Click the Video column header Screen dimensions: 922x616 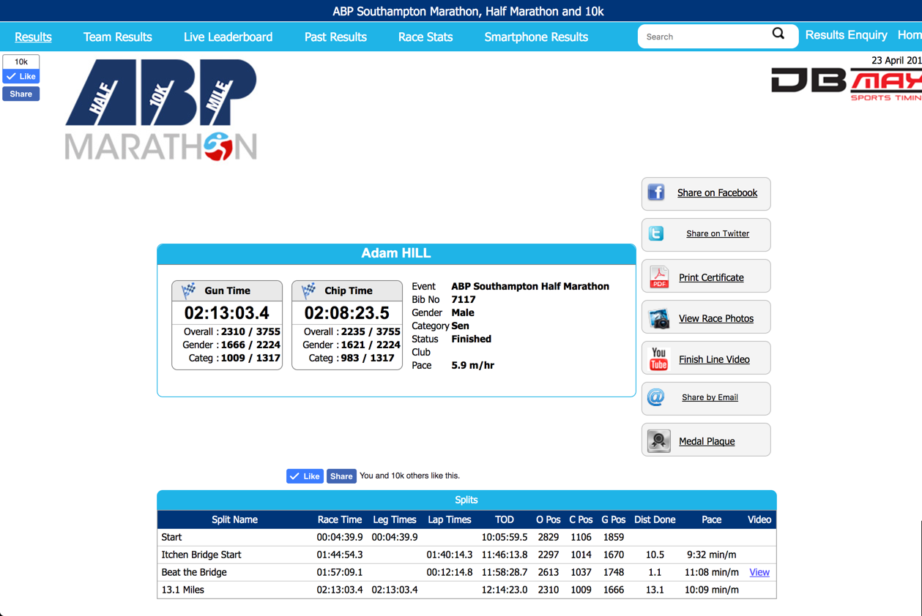[759, 519]
